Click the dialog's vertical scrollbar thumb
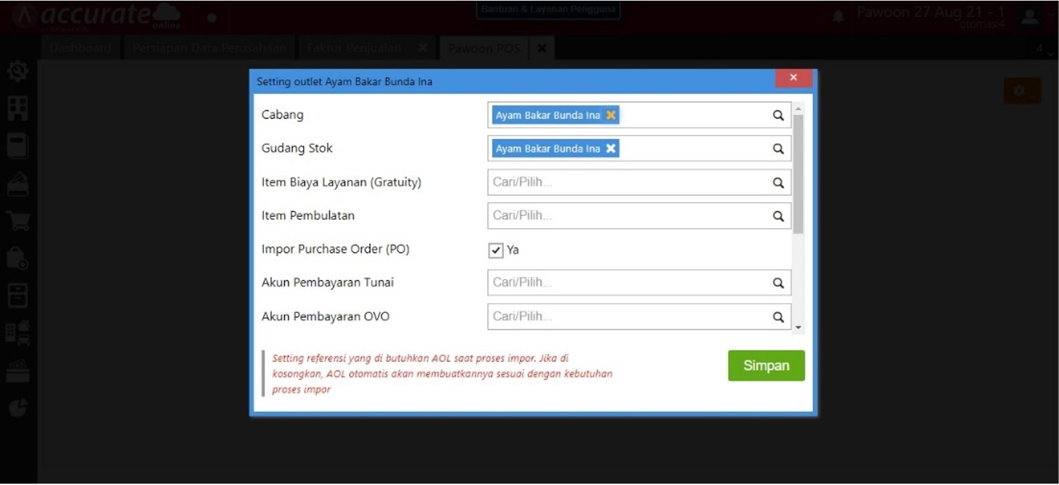This screenshot has width=1059, height=485. click(x=798, y=174)
